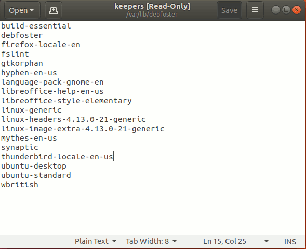The image size is (306, 249).
Task: Click the line firefox-locale-en
Action: [41, 45]
